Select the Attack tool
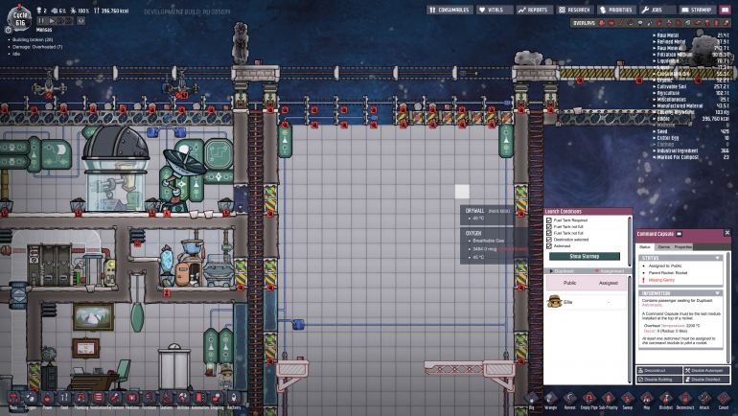738x416 pixels. coord(704,400)
